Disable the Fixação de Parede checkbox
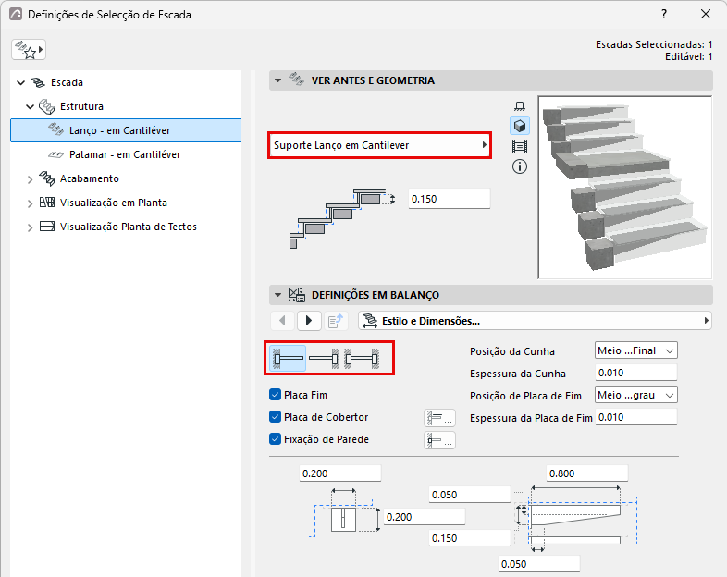The width and height of the screenshot is (727, 577). tap(275, 439)
